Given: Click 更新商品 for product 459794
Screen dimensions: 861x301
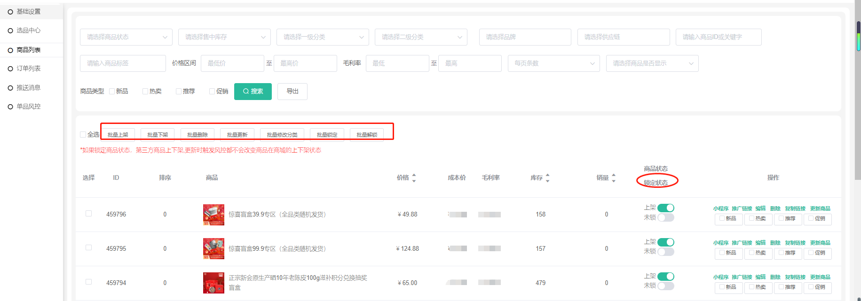Looking at the screenshot, I should pos(820,277).
